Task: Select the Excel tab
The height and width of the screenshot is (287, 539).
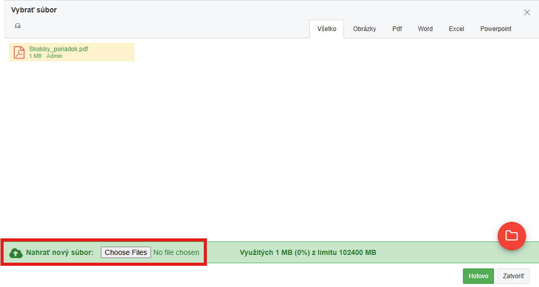Action: 456,29
